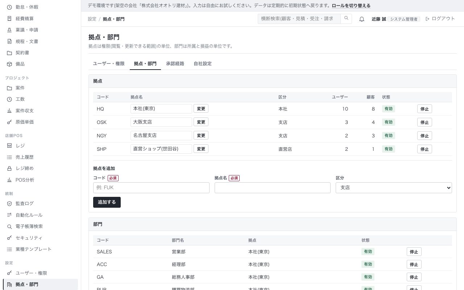The image size is (464, 290).
Task: Click the ロールを切り替える link
Action: point(351,5)
